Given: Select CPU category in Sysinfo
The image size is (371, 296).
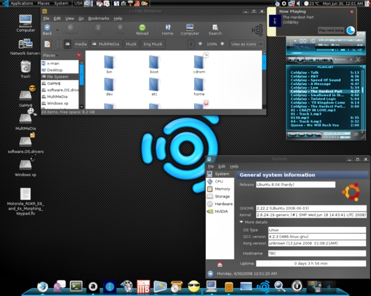Looking at the screenshot, I should (220, 181).
